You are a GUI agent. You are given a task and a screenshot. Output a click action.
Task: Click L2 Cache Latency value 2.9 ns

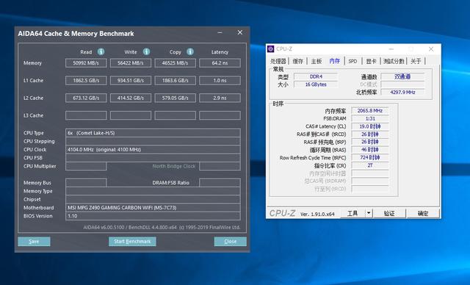(220, 98)
